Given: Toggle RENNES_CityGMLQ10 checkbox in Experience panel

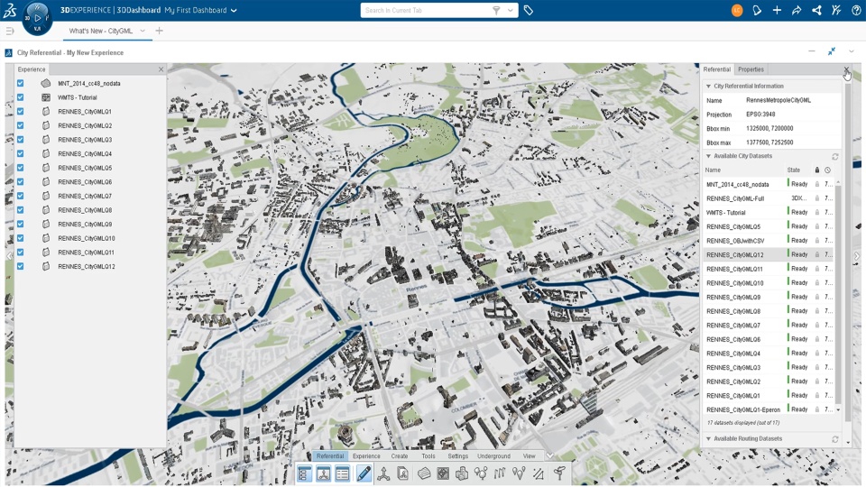Looking at the screenshot, I should point(21,238).
